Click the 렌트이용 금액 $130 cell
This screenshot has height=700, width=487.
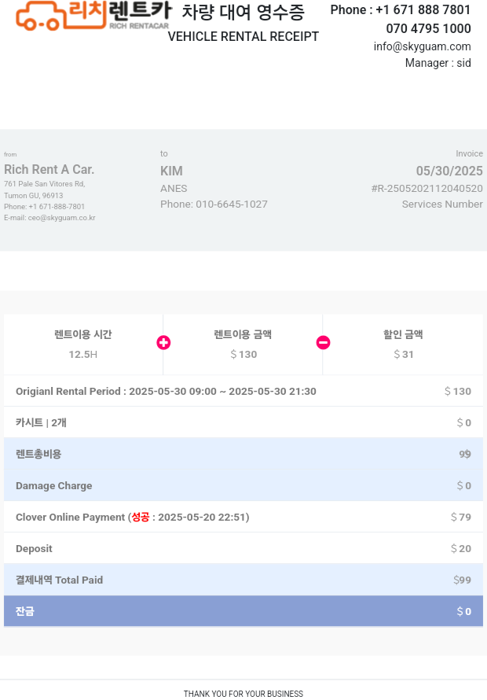point(243,344)
